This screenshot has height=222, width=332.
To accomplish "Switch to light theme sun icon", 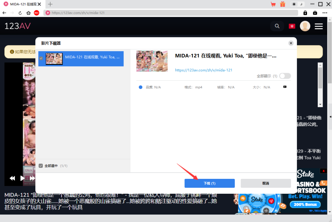I will [x=294, y=4].
